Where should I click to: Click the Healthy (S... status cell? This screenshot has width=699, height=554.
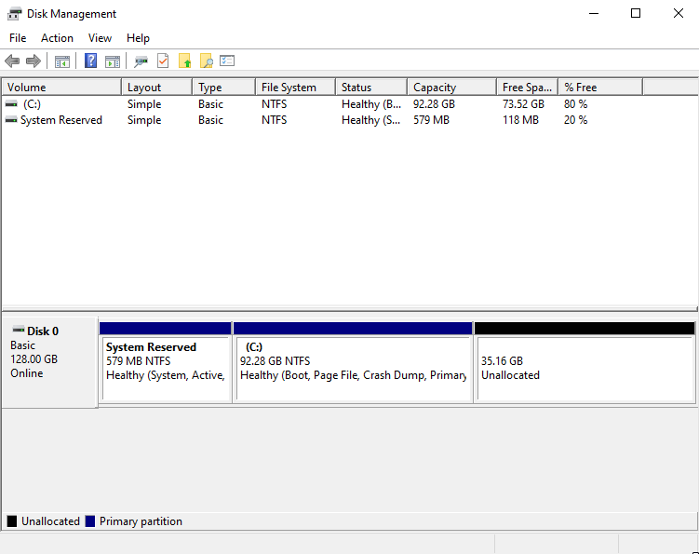tap(370, 120)
